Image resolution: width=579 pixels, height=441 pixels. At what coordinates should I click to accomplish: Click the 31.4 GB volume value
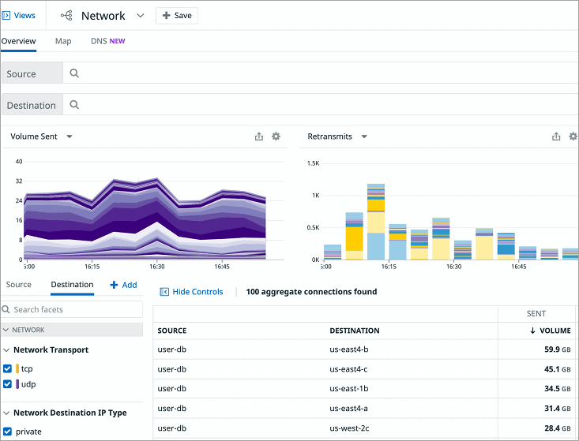pyautogui.click(x=557, y=408)
